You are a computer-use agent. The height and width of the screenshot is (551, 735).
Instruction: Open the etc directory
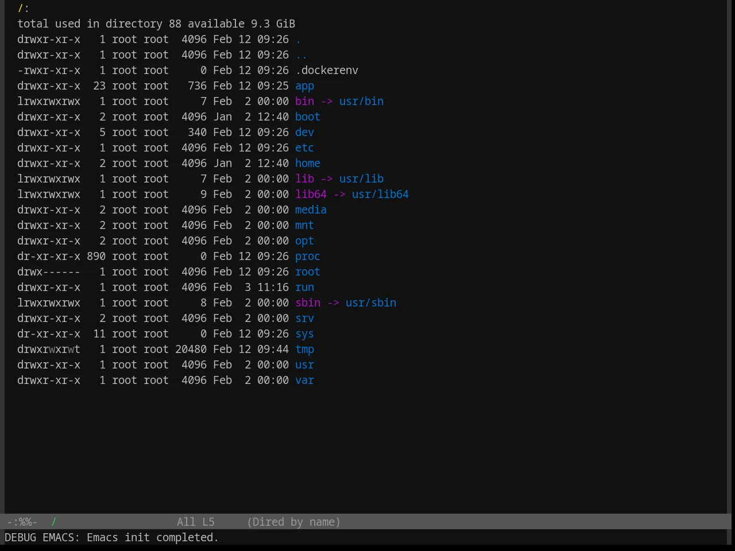pos(304,148)
